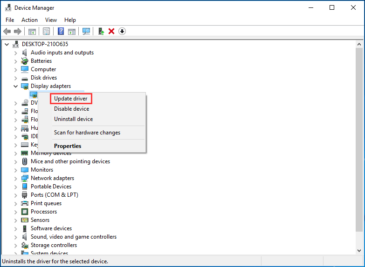Expand the Network adapters node
The height and width of the screenshot is (267, 365).
(x=16, y=178)
